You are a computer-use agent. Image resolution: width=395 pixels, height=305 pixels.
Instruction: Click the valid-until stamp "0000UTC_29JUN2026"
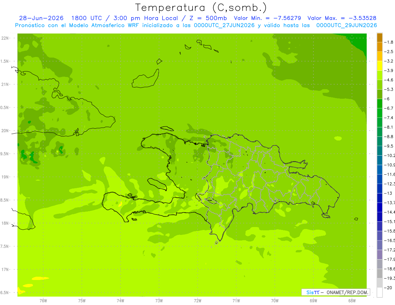(x=347, y=25)
